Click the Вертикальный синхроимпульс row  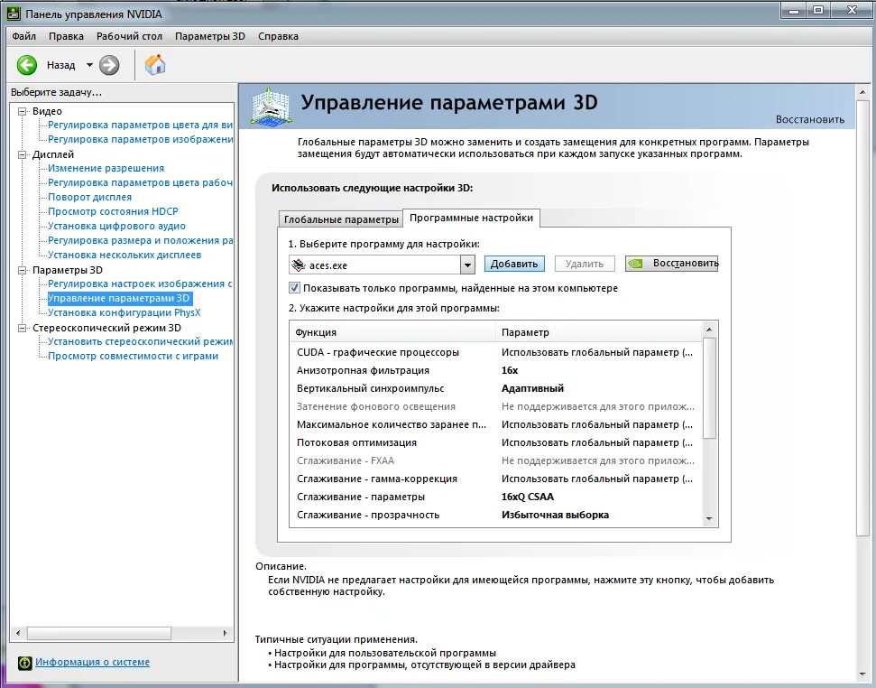tap(496, 388)
